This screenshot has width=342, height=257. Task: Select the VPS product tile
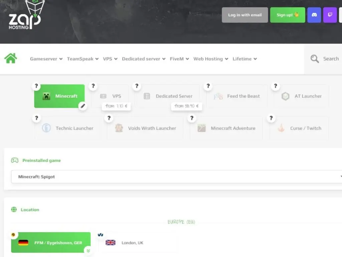pyautogui.click(x=110, y=96)
